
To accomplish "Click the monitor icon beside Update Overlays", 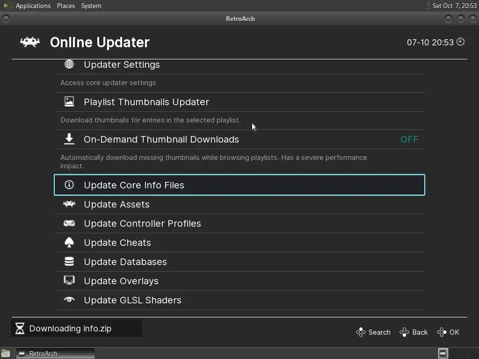I will coord(69,280).
